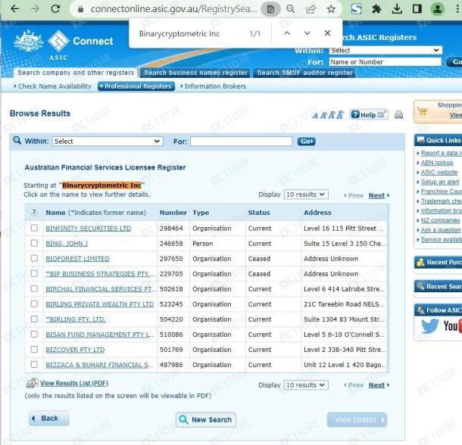Toggle the browser side panel icon
This screenshot has height=445, width=462.
click(x=417, y=9)
